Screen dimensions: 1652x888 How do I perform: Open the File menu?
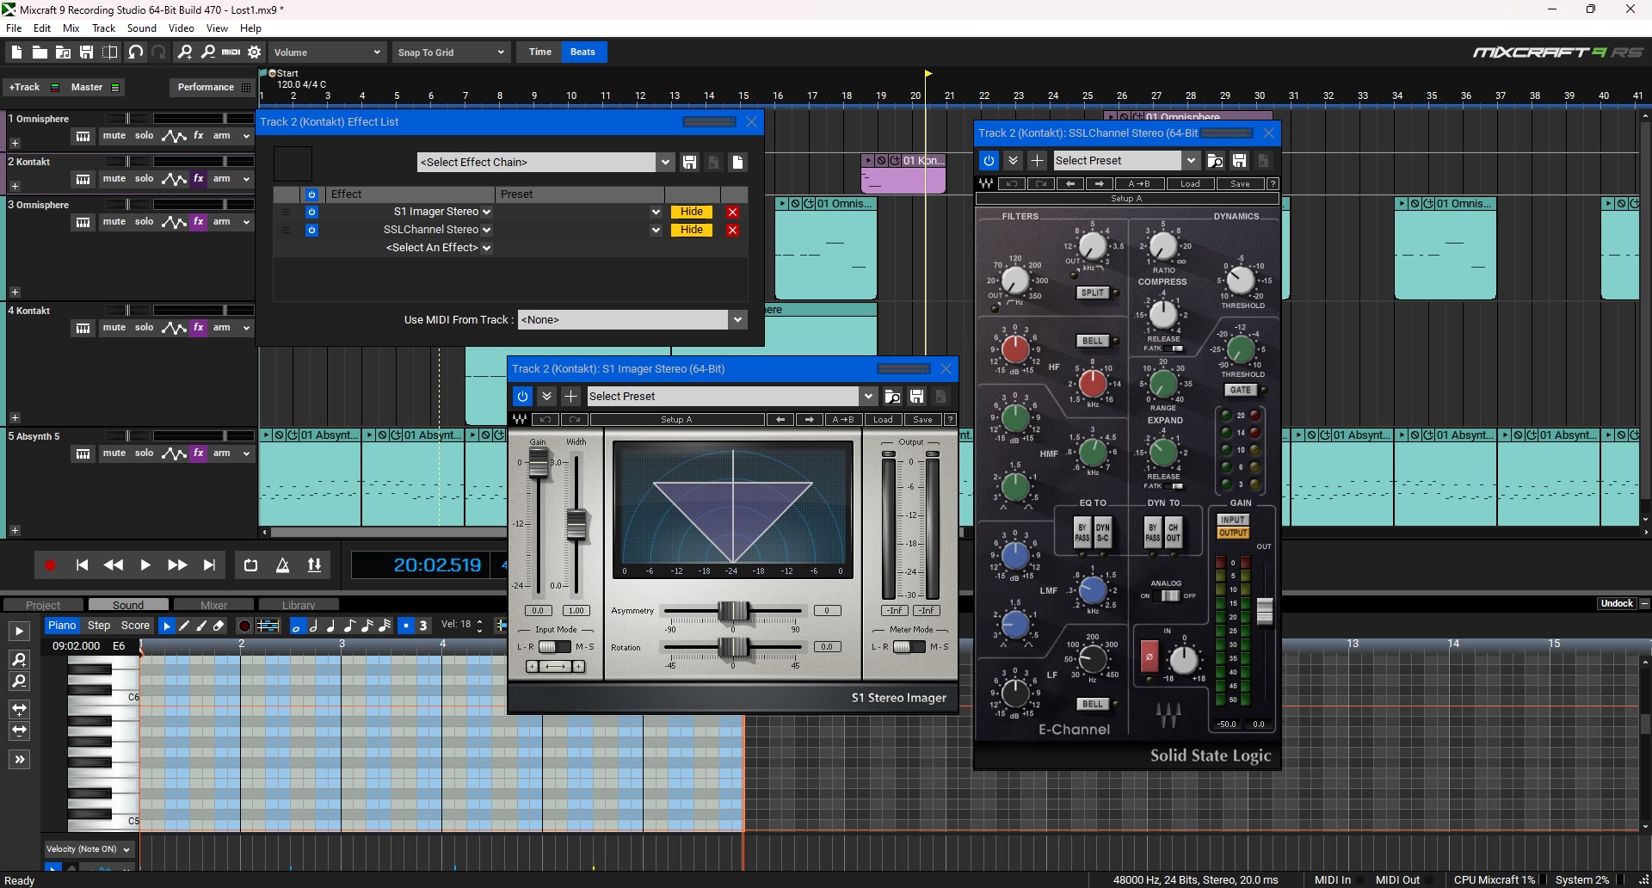14,28
